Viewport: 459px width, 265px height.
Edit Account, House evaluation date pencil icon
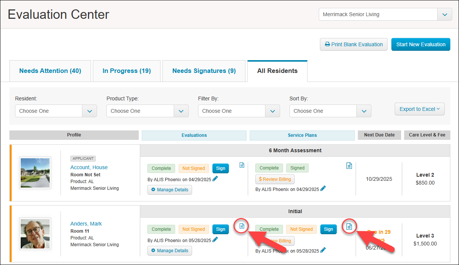[x=215, y=179]
